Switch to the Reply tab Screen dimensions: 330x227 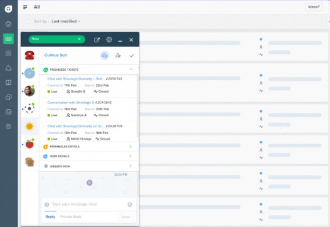50,217
